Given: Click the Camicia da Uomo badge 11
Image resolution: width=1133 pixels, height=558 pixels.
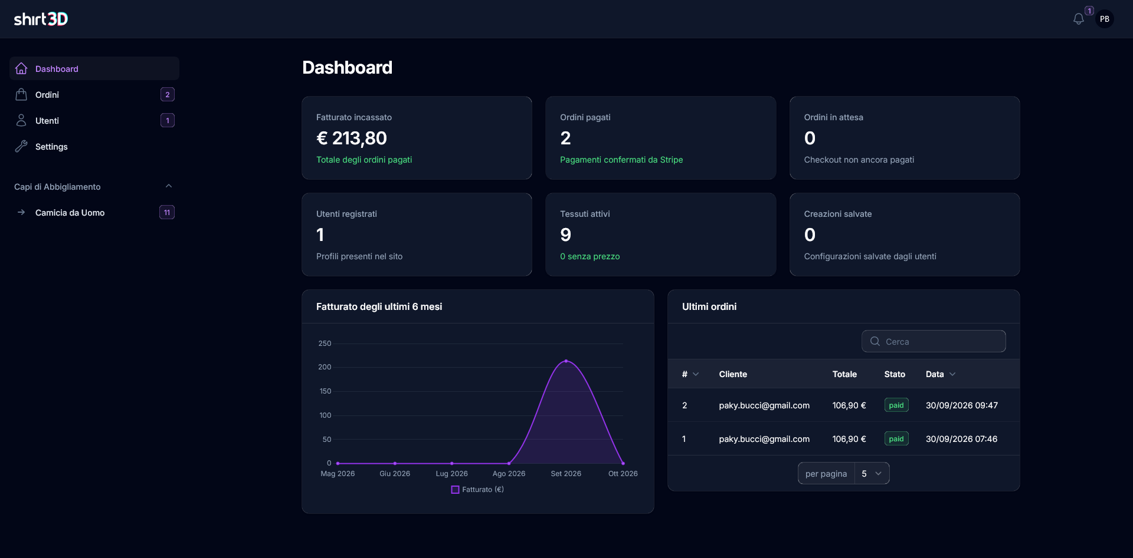Looking at the screenshot, I should coord(167,212).
